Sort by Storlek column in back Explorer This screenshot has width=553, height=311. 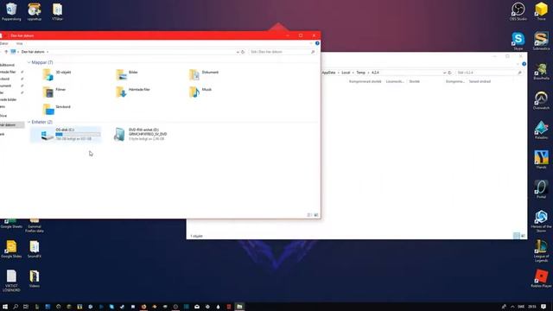click(x=414, y=81)
